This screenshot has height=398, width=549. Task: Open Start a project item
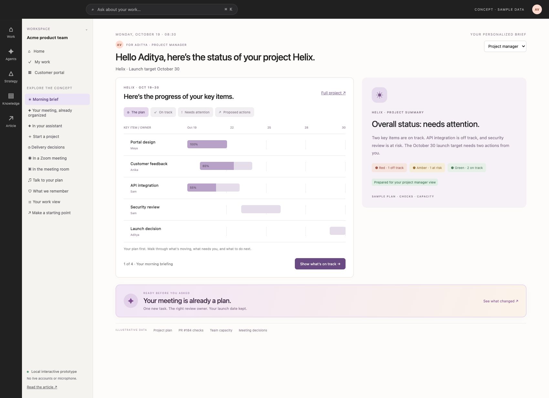57,137
